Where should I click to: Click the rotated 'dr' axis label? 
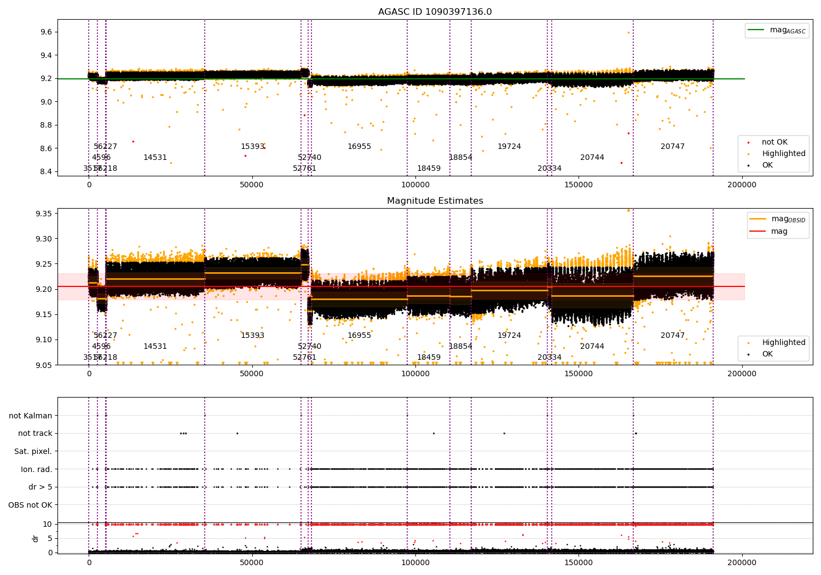36,538
